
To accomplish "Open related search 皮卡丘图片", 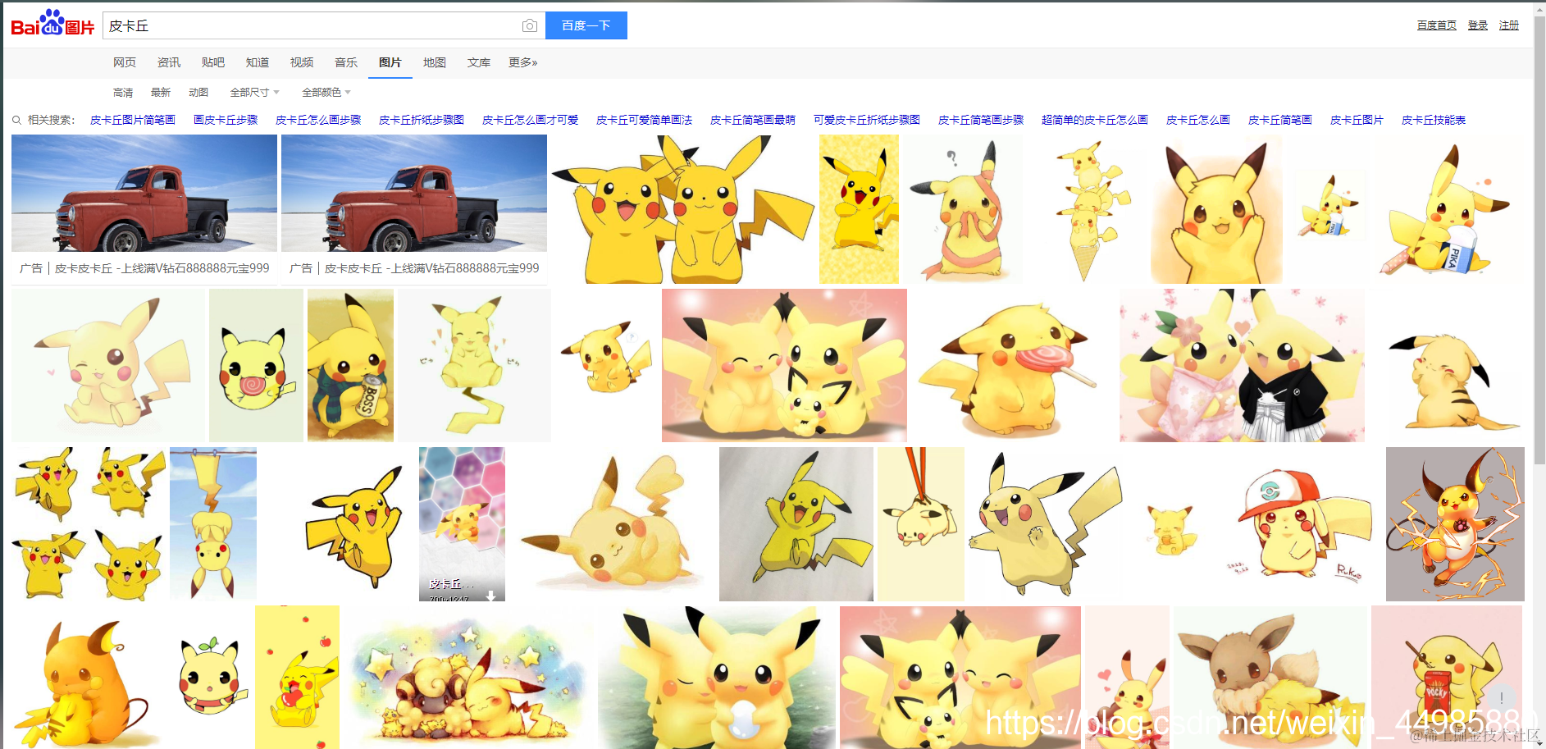I will tap(1357, 120).
